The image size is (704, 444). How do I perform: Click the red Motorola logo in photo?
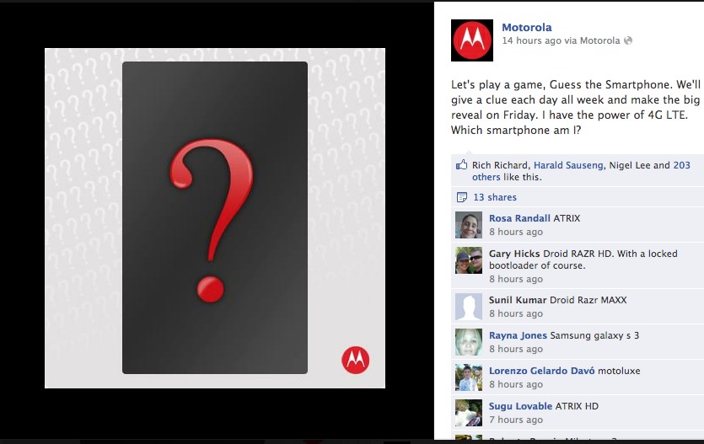(x=356, y=360)
